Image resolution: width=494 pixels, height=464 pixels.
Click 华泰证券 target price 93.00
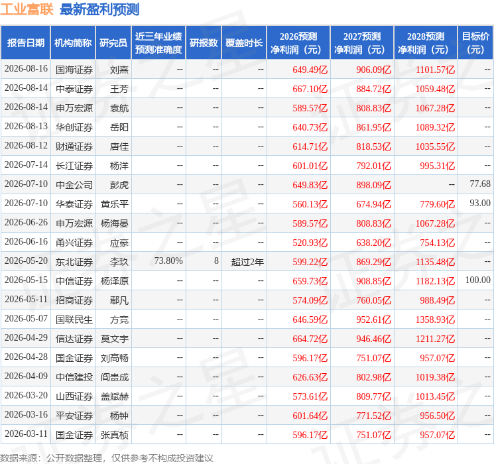(x=480, y=203)
